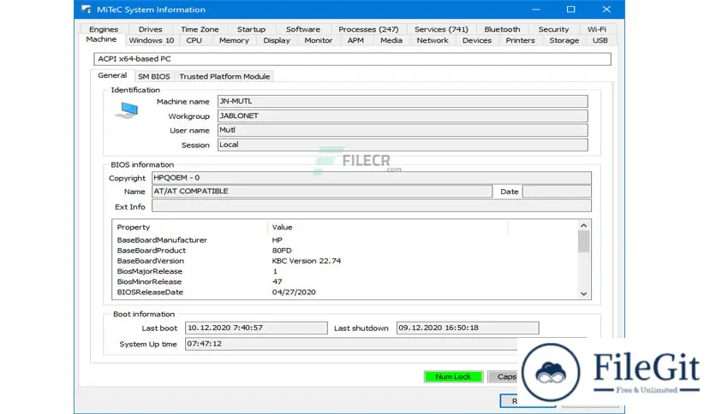Select the BaseBoardManufacturer row
The width and height of the screenshot is (716, 414).
(x=345, y=240)
